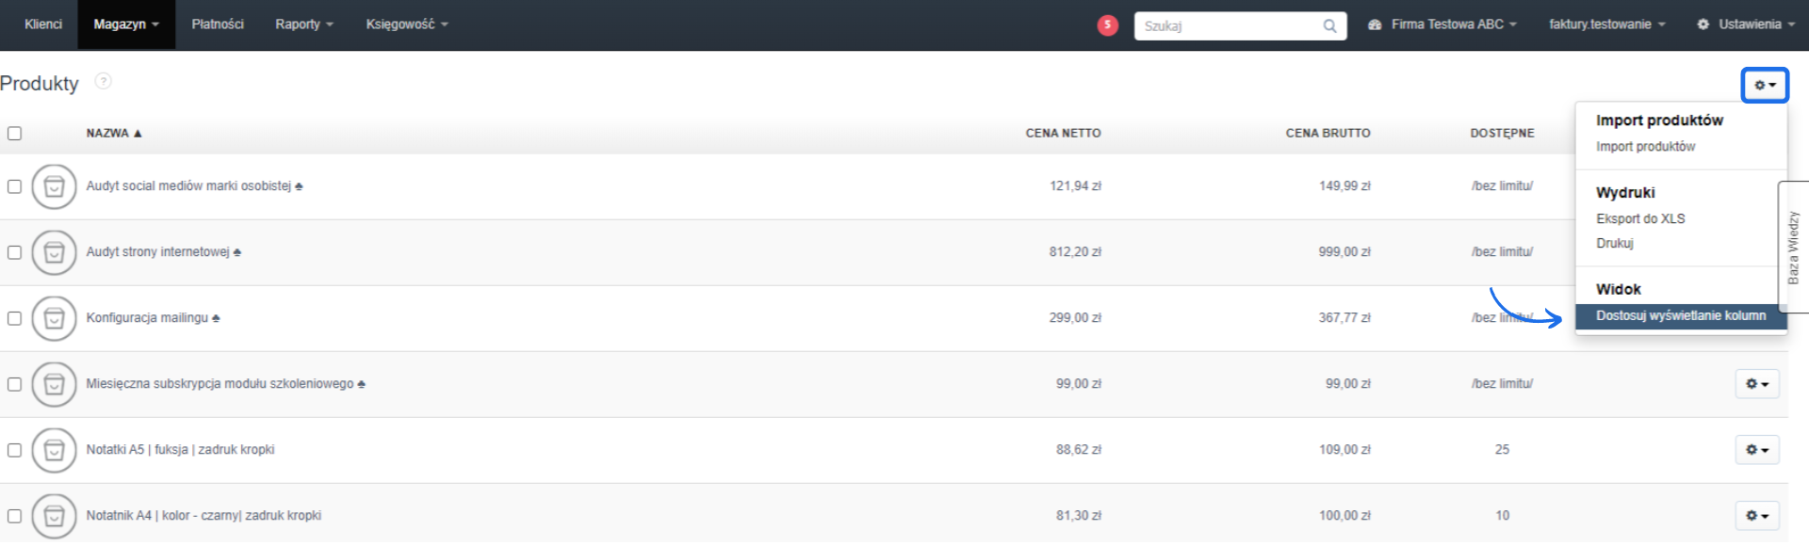
Task: Click product icon for Audyt strony internetowej
Action: coord(54,252)
